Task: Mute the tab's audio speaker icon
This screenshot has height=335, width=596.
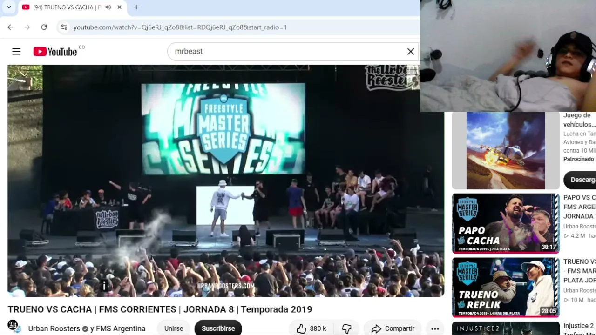Action: (x=108, y=7)
